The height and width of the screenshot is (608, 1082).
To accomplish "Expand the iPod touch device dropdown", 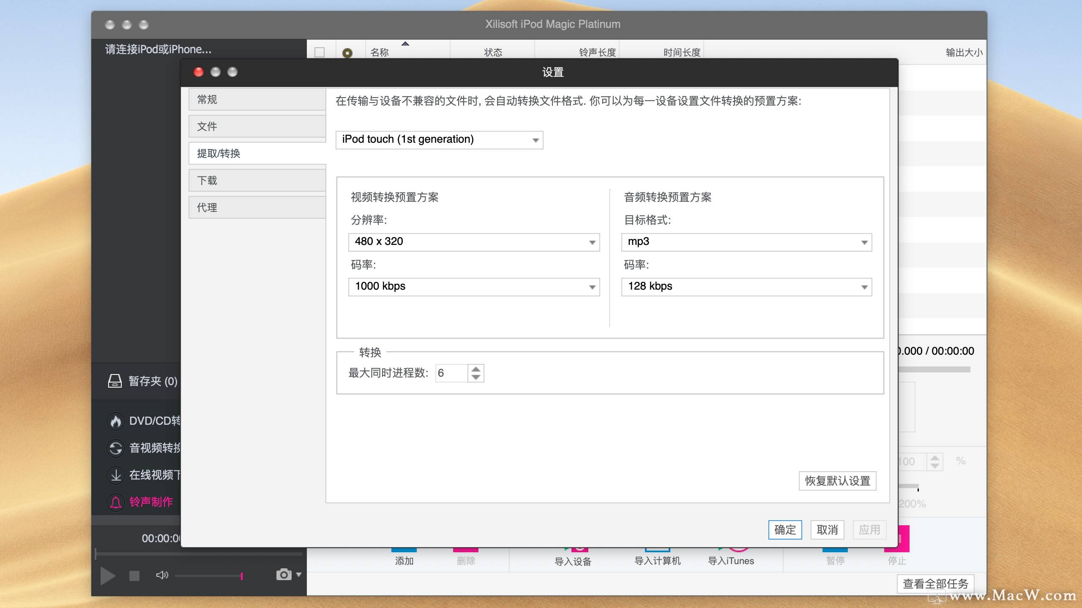I will [x=439, y=140].
